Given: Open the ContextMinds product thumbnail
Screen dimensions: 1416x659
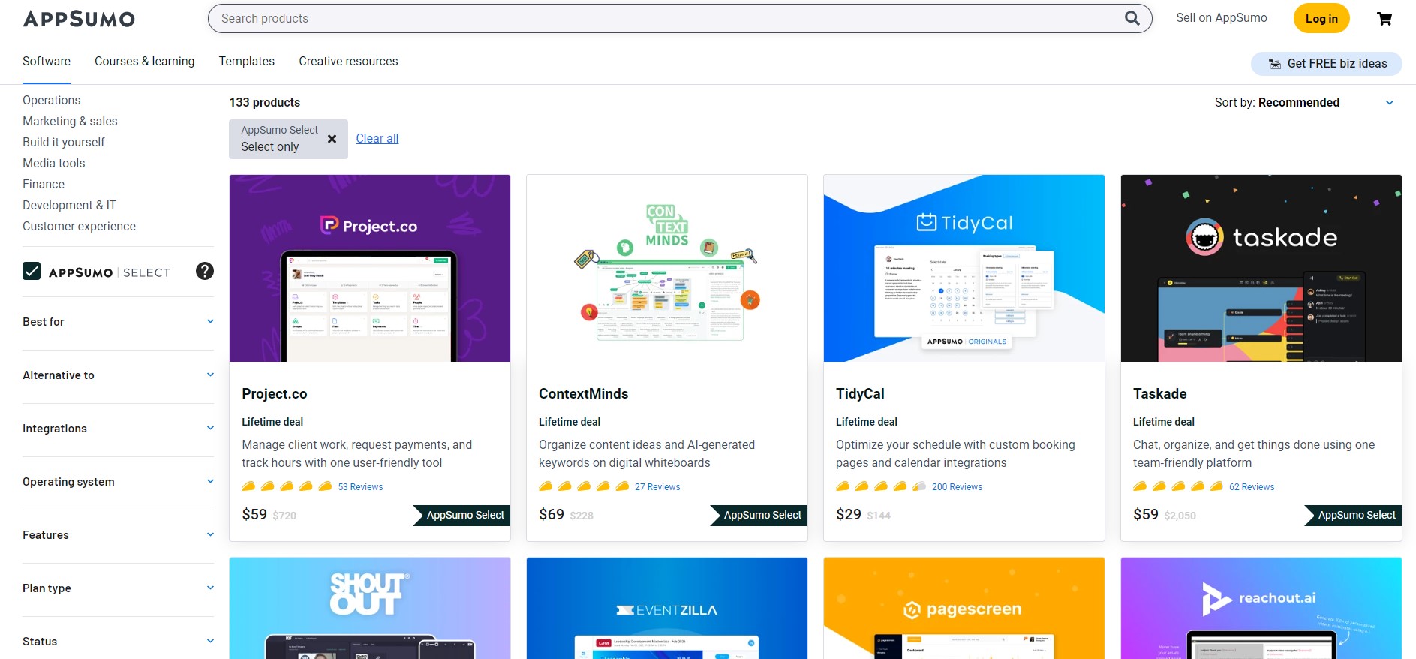Looking at the screenshot, I should click(x=666, y=269).
